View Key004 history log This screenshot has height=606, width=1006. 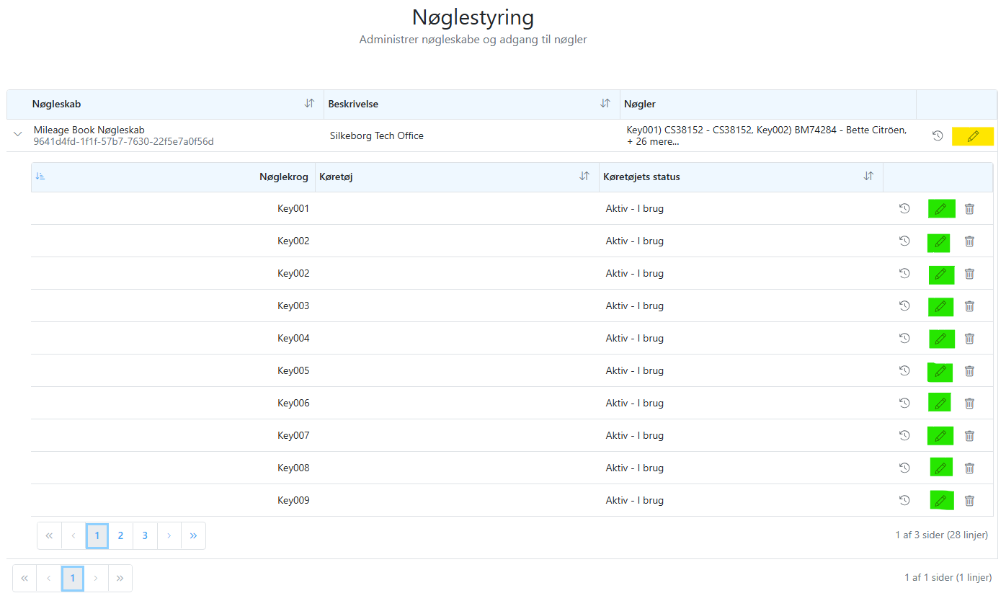(x=904, y=338)
